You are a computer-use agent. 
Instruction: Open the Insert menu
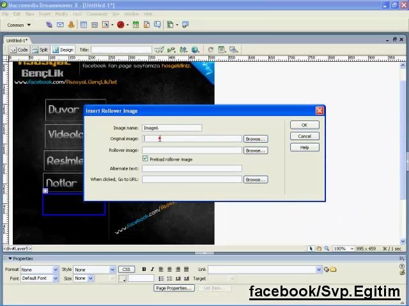tap(44, 14)
